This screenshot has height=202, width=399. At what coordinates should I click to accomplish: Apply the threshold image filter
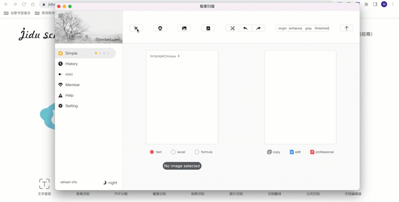(322, 28)
